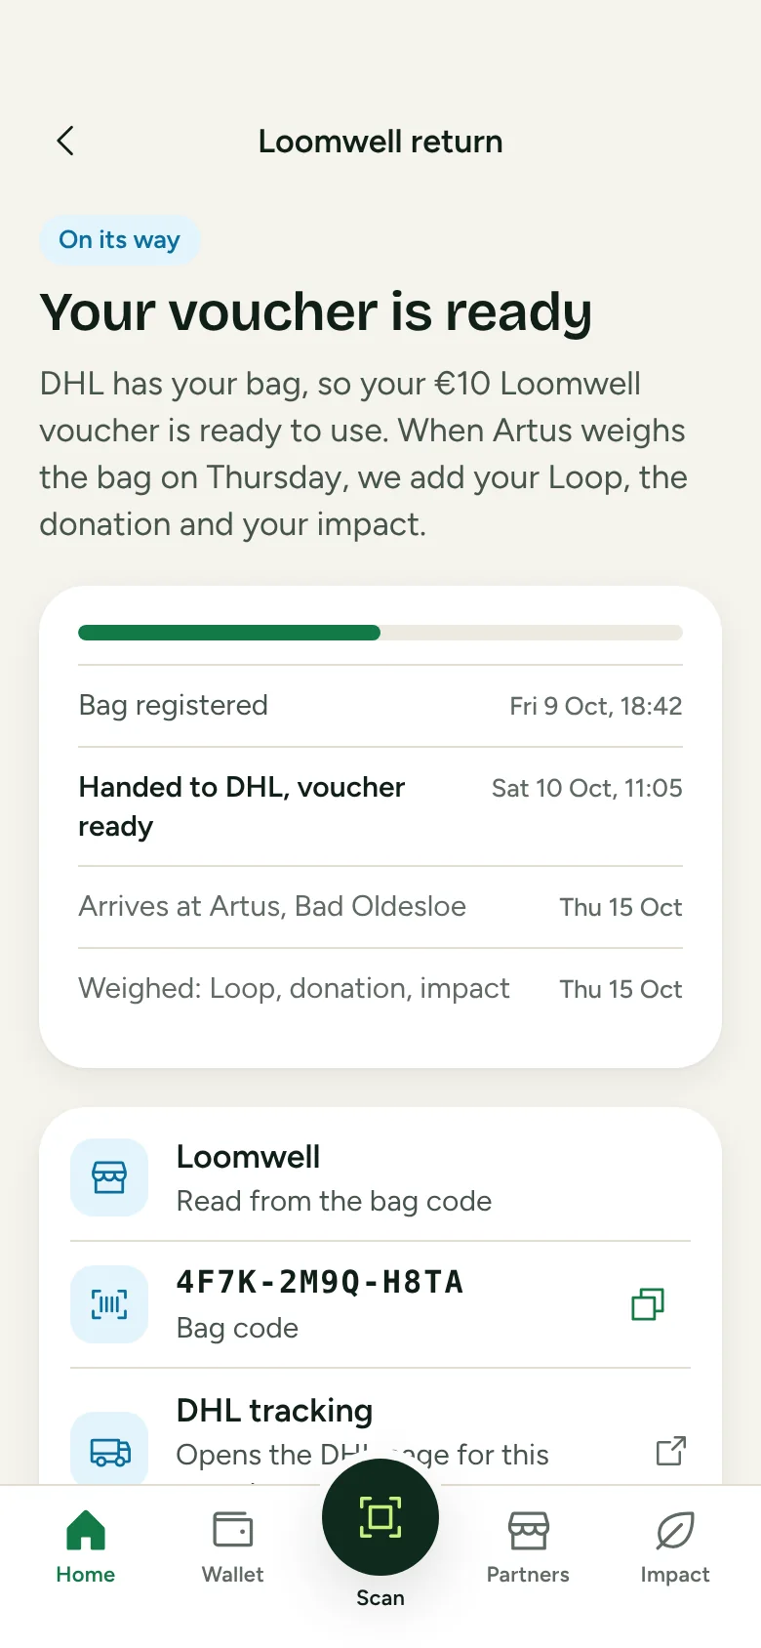Tap the Weighed: Loop, donation, impact row
The height and width of the screenshot is (1648, 761).
point(380,989)
